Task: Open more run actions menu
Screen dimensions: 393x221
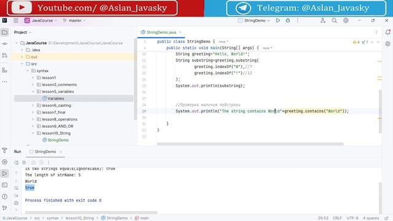Action: pos(297,20)
